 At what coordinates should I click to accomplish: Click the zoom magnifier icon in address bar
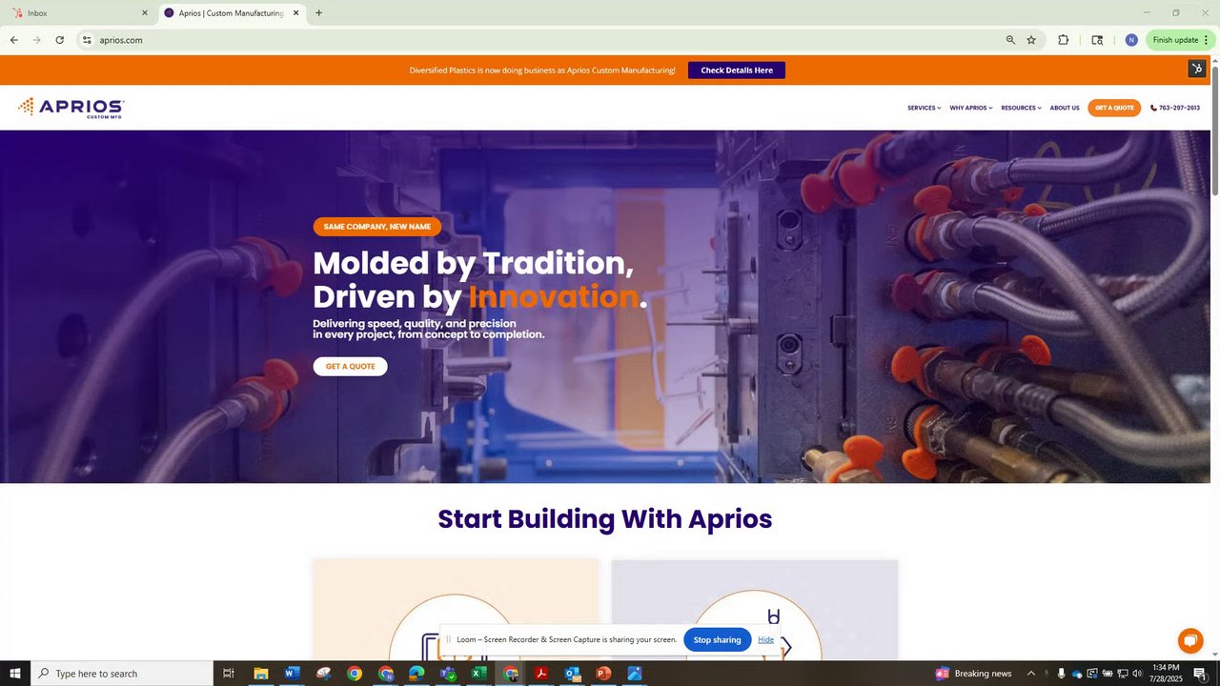(1010, 40)
